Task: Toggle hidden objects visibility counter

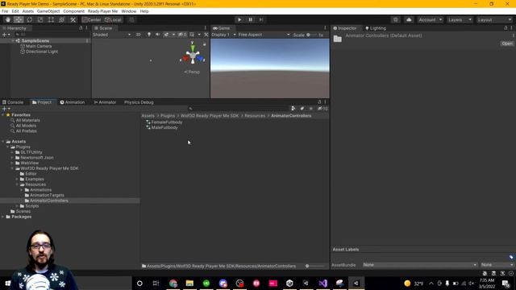Action: point(182,35)
